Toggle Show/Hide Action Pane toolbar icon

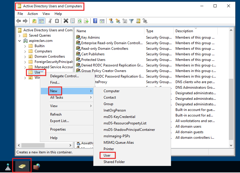[102, 21]
